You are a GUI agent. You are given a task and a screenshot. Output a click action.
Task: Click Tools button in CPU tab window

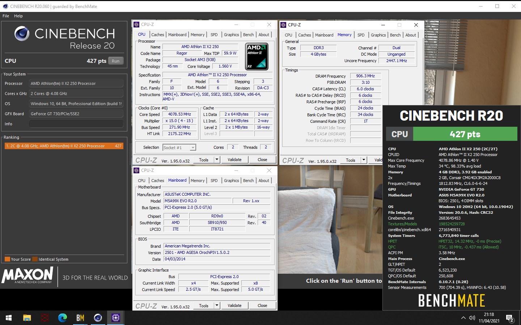[204, 160]
